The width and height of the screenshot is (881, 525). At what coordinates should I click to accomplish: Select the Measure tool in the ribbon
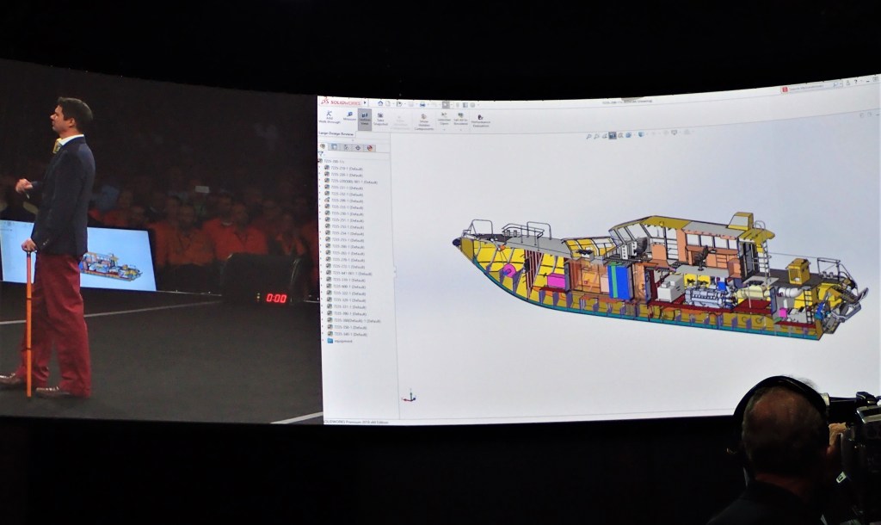click(348, 117)
